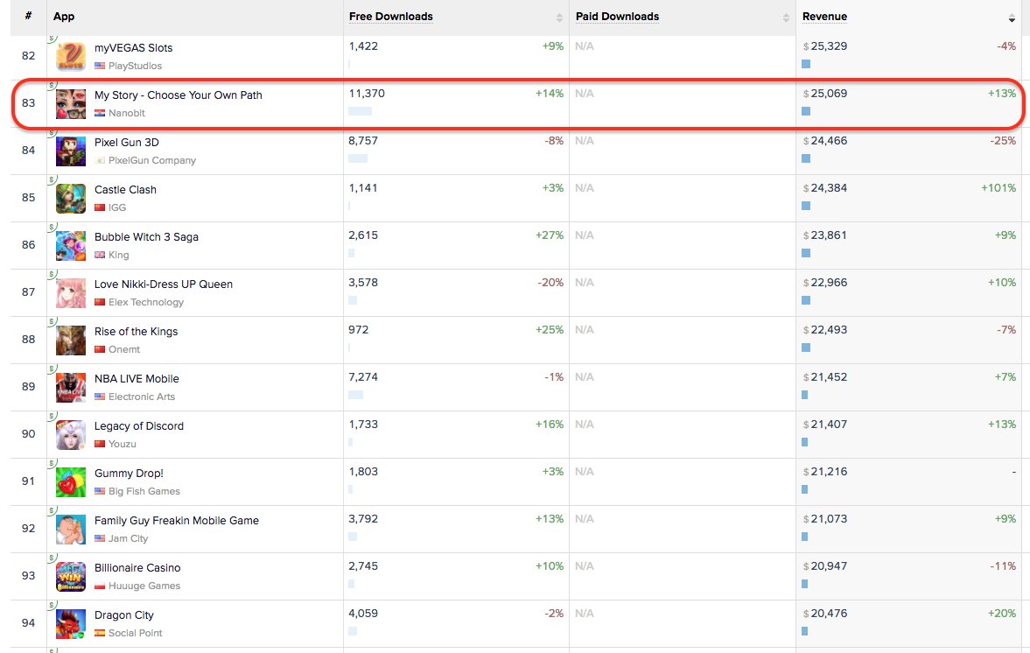The height and width of the screenshot is (653, 1030).
Task: Open the Gummy Drop! link
Action: coord(129,474)
